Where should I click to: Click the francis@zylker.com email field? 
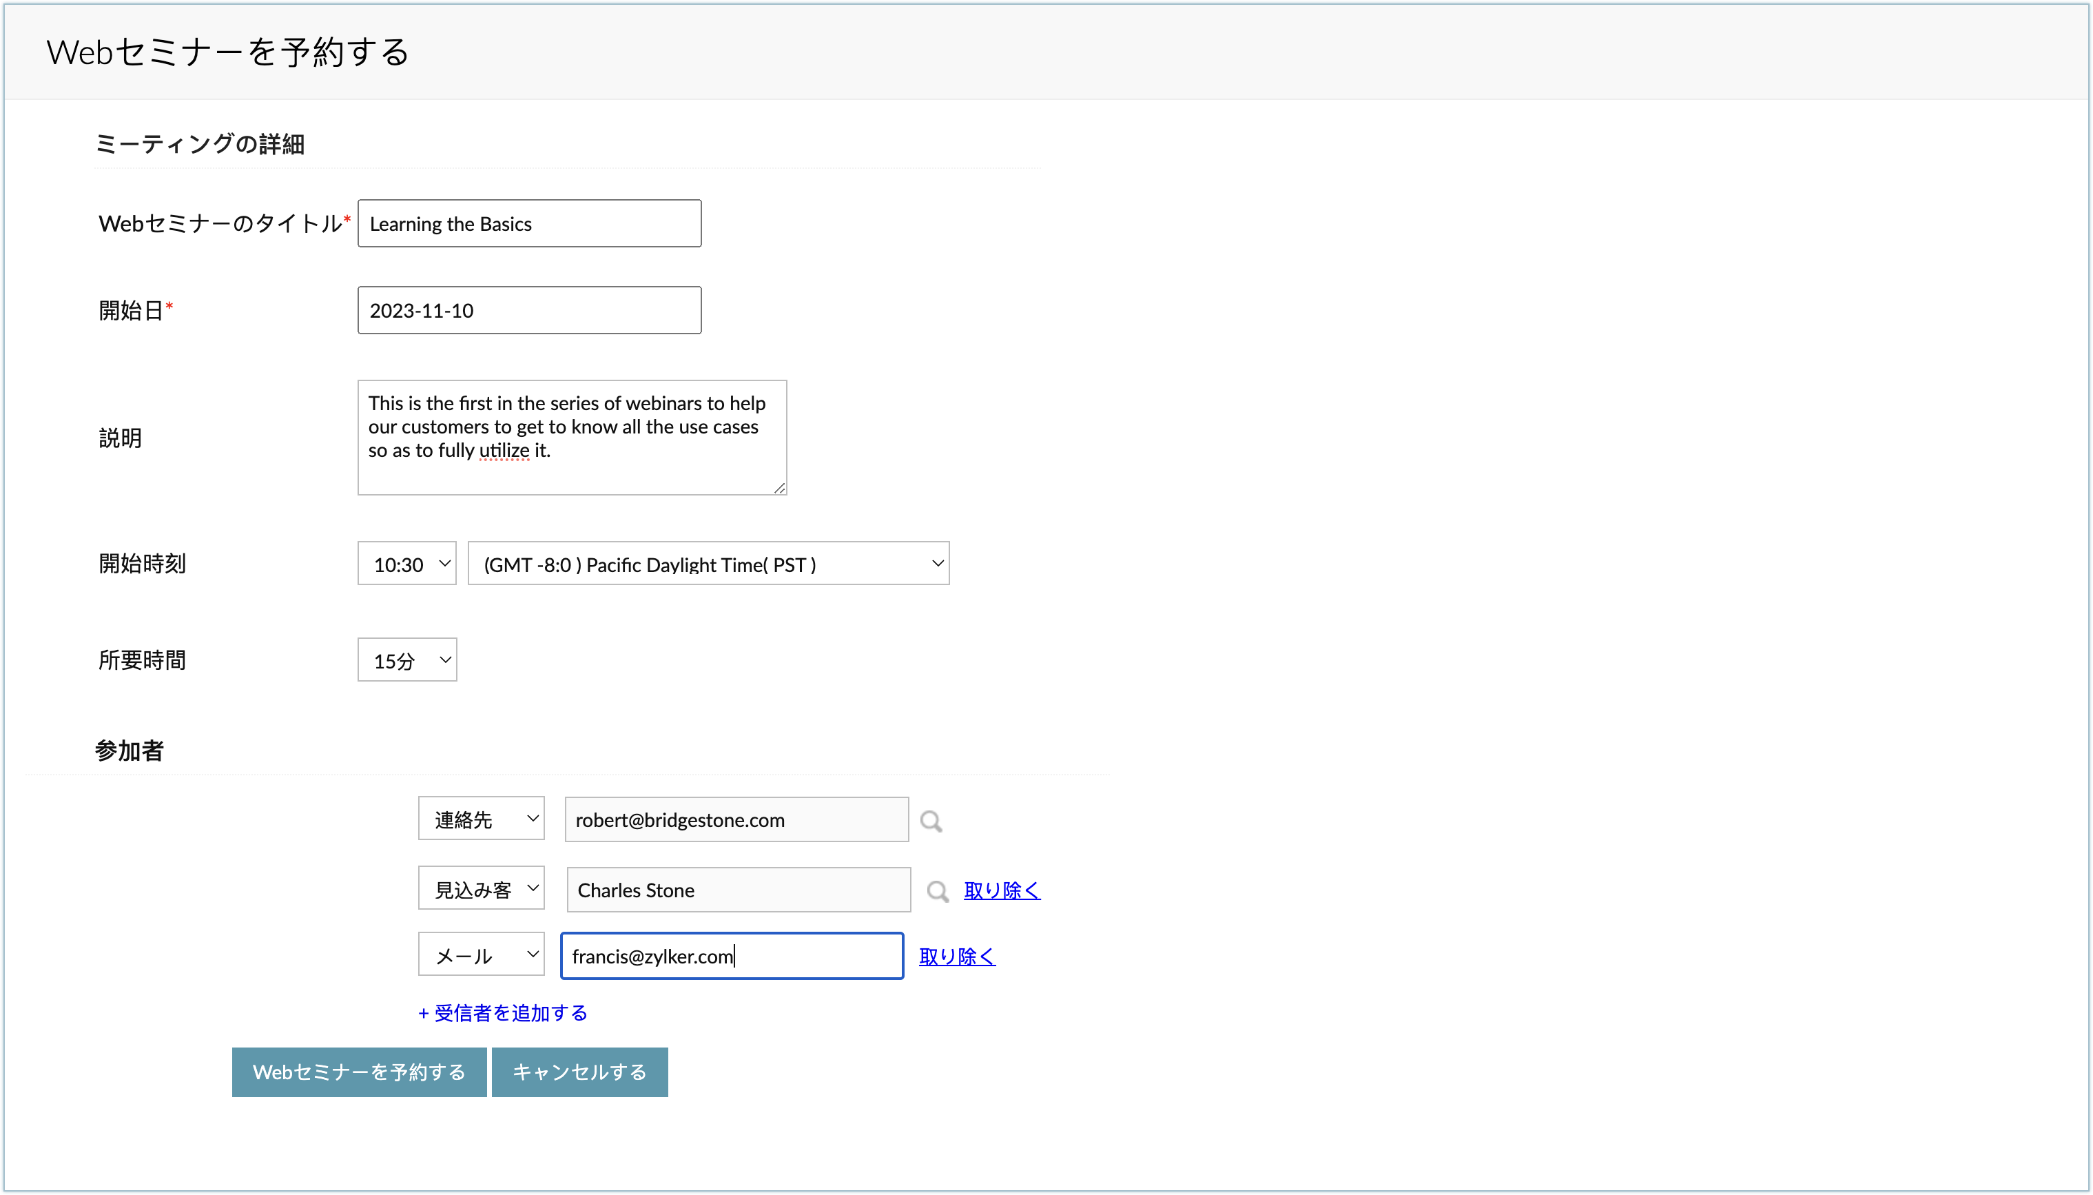732,956
